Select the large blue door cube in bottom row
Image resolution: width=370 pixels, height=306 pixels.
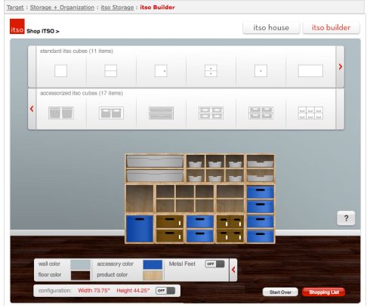coord(140,229)
